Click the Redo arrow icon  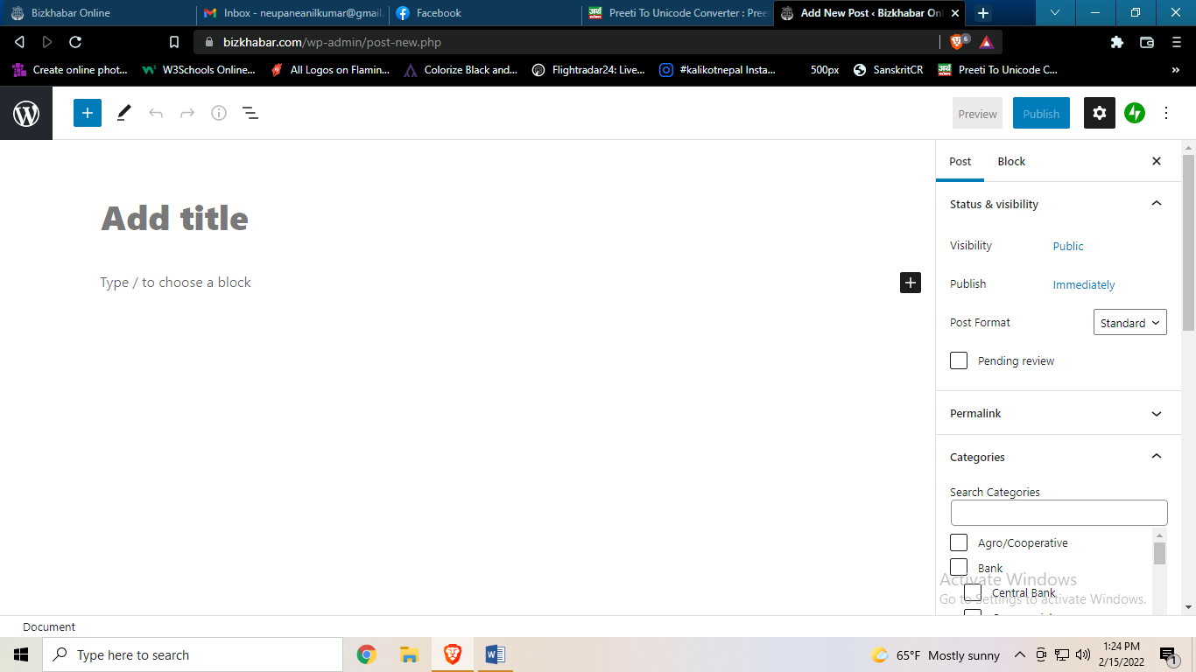[x=187, y=113]
